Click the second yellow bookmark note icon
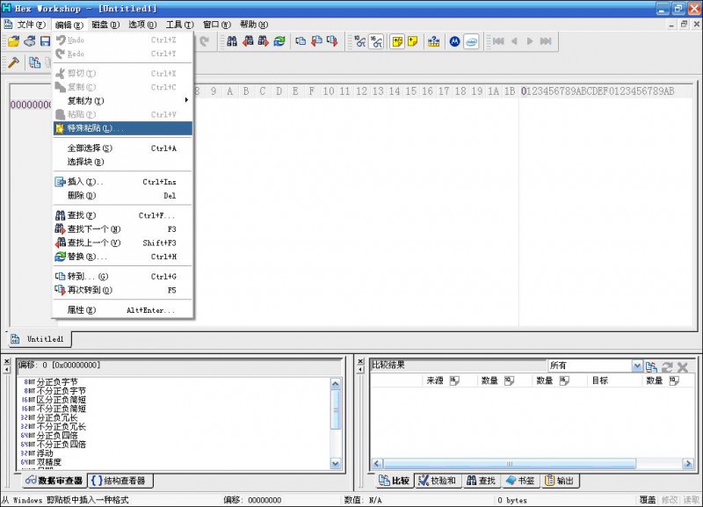 [412, 41]
